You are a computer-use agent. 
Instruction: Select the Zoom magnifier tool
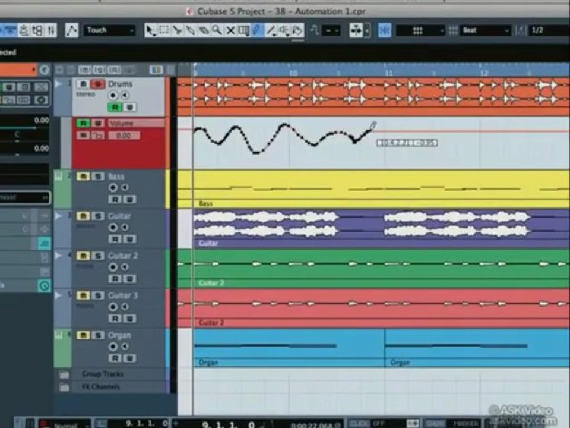pyautogui.click(x=217, y=30)
